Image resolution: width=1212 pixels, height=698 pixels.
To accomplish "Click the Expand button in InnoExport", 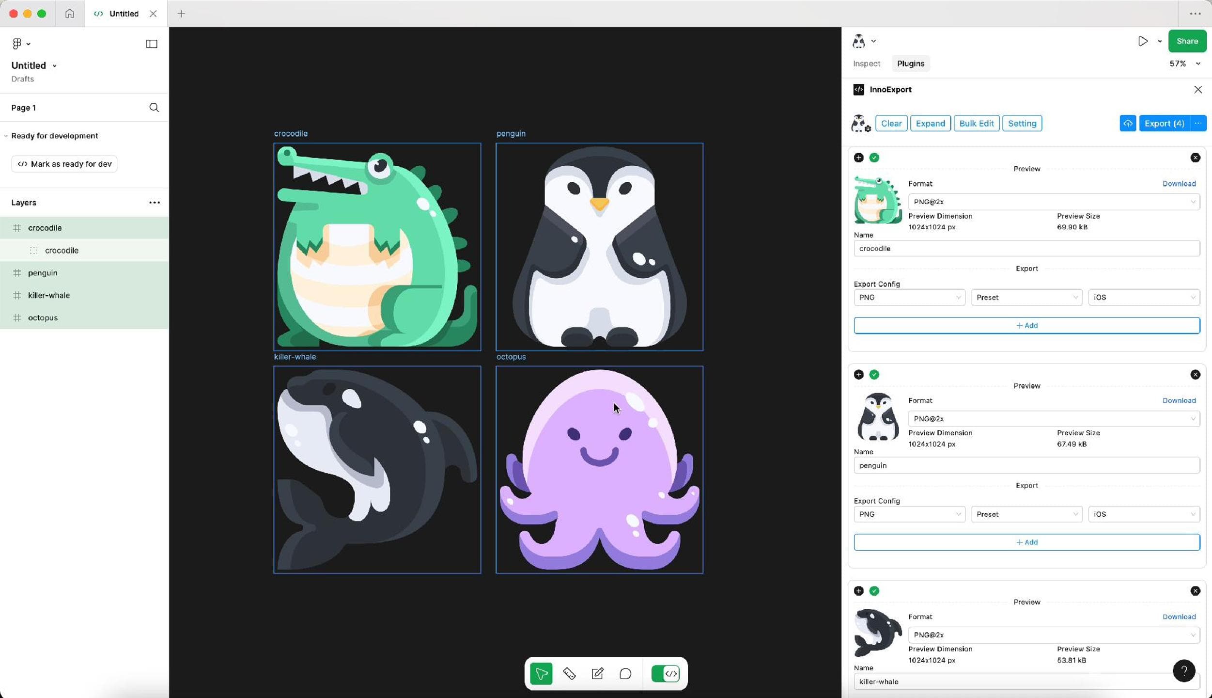I will point(930,123).
